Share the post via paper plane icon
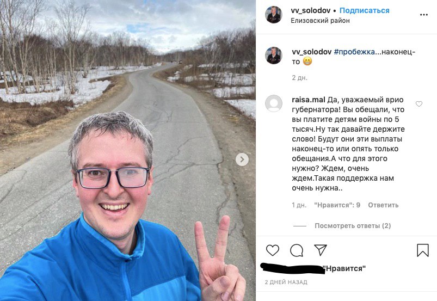437x301 pixels. pyautogui.click(x=321, y=250)
